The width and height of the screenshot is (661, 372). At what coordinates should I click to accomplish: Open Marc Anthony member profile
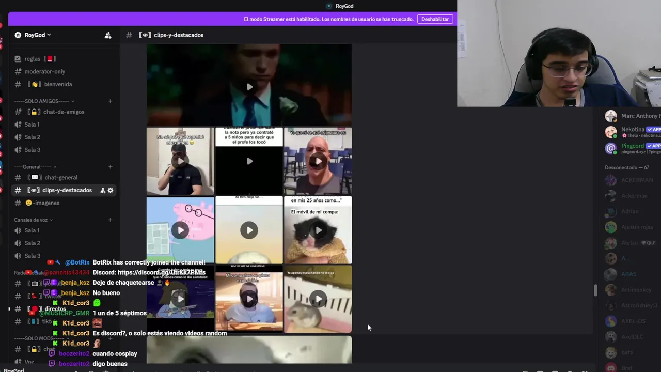point(633,116)
